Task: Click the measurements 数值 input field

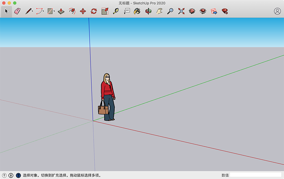Action: pos(255,175)
